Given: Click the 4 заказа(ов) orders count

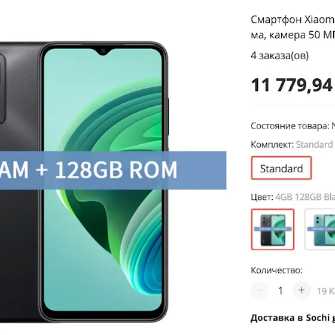Looking at the screenshot, I should tap(280, 56).
